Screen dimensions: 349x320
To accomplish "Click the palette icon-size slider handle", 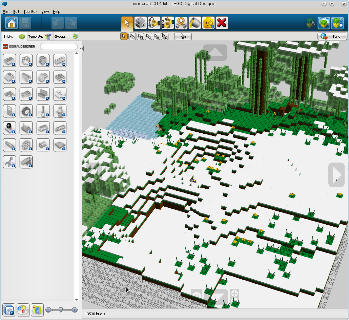I will 61,310.
